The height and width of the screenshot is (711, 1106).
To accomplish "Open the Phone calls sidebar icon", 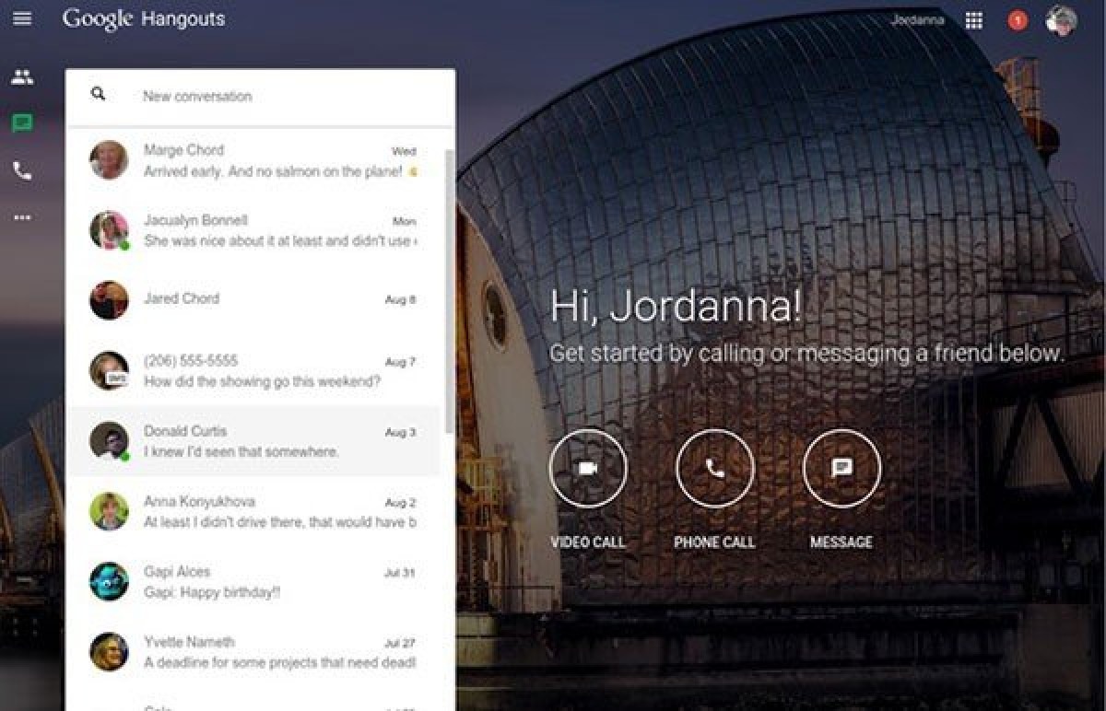I will [x=22, y=170].
